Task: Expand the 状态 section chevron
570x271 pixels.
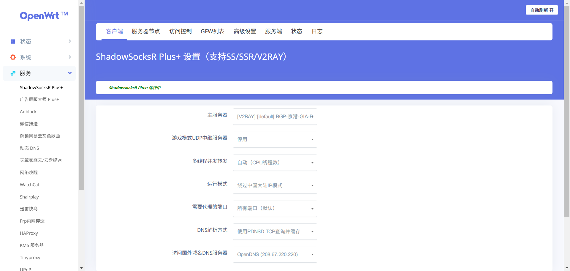Action: pos(70,41)
